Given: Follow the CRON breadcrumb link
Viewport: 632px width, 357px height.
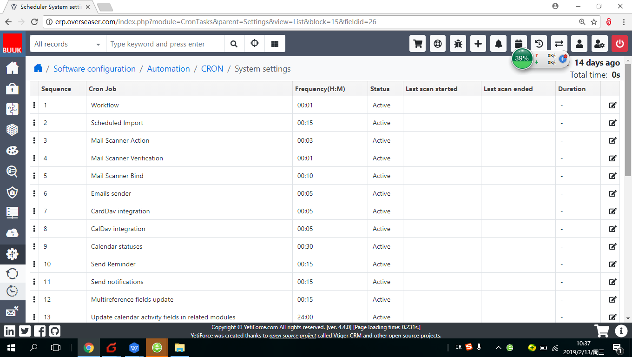Looking at the screenshot, I should click(x=212, y=69).
